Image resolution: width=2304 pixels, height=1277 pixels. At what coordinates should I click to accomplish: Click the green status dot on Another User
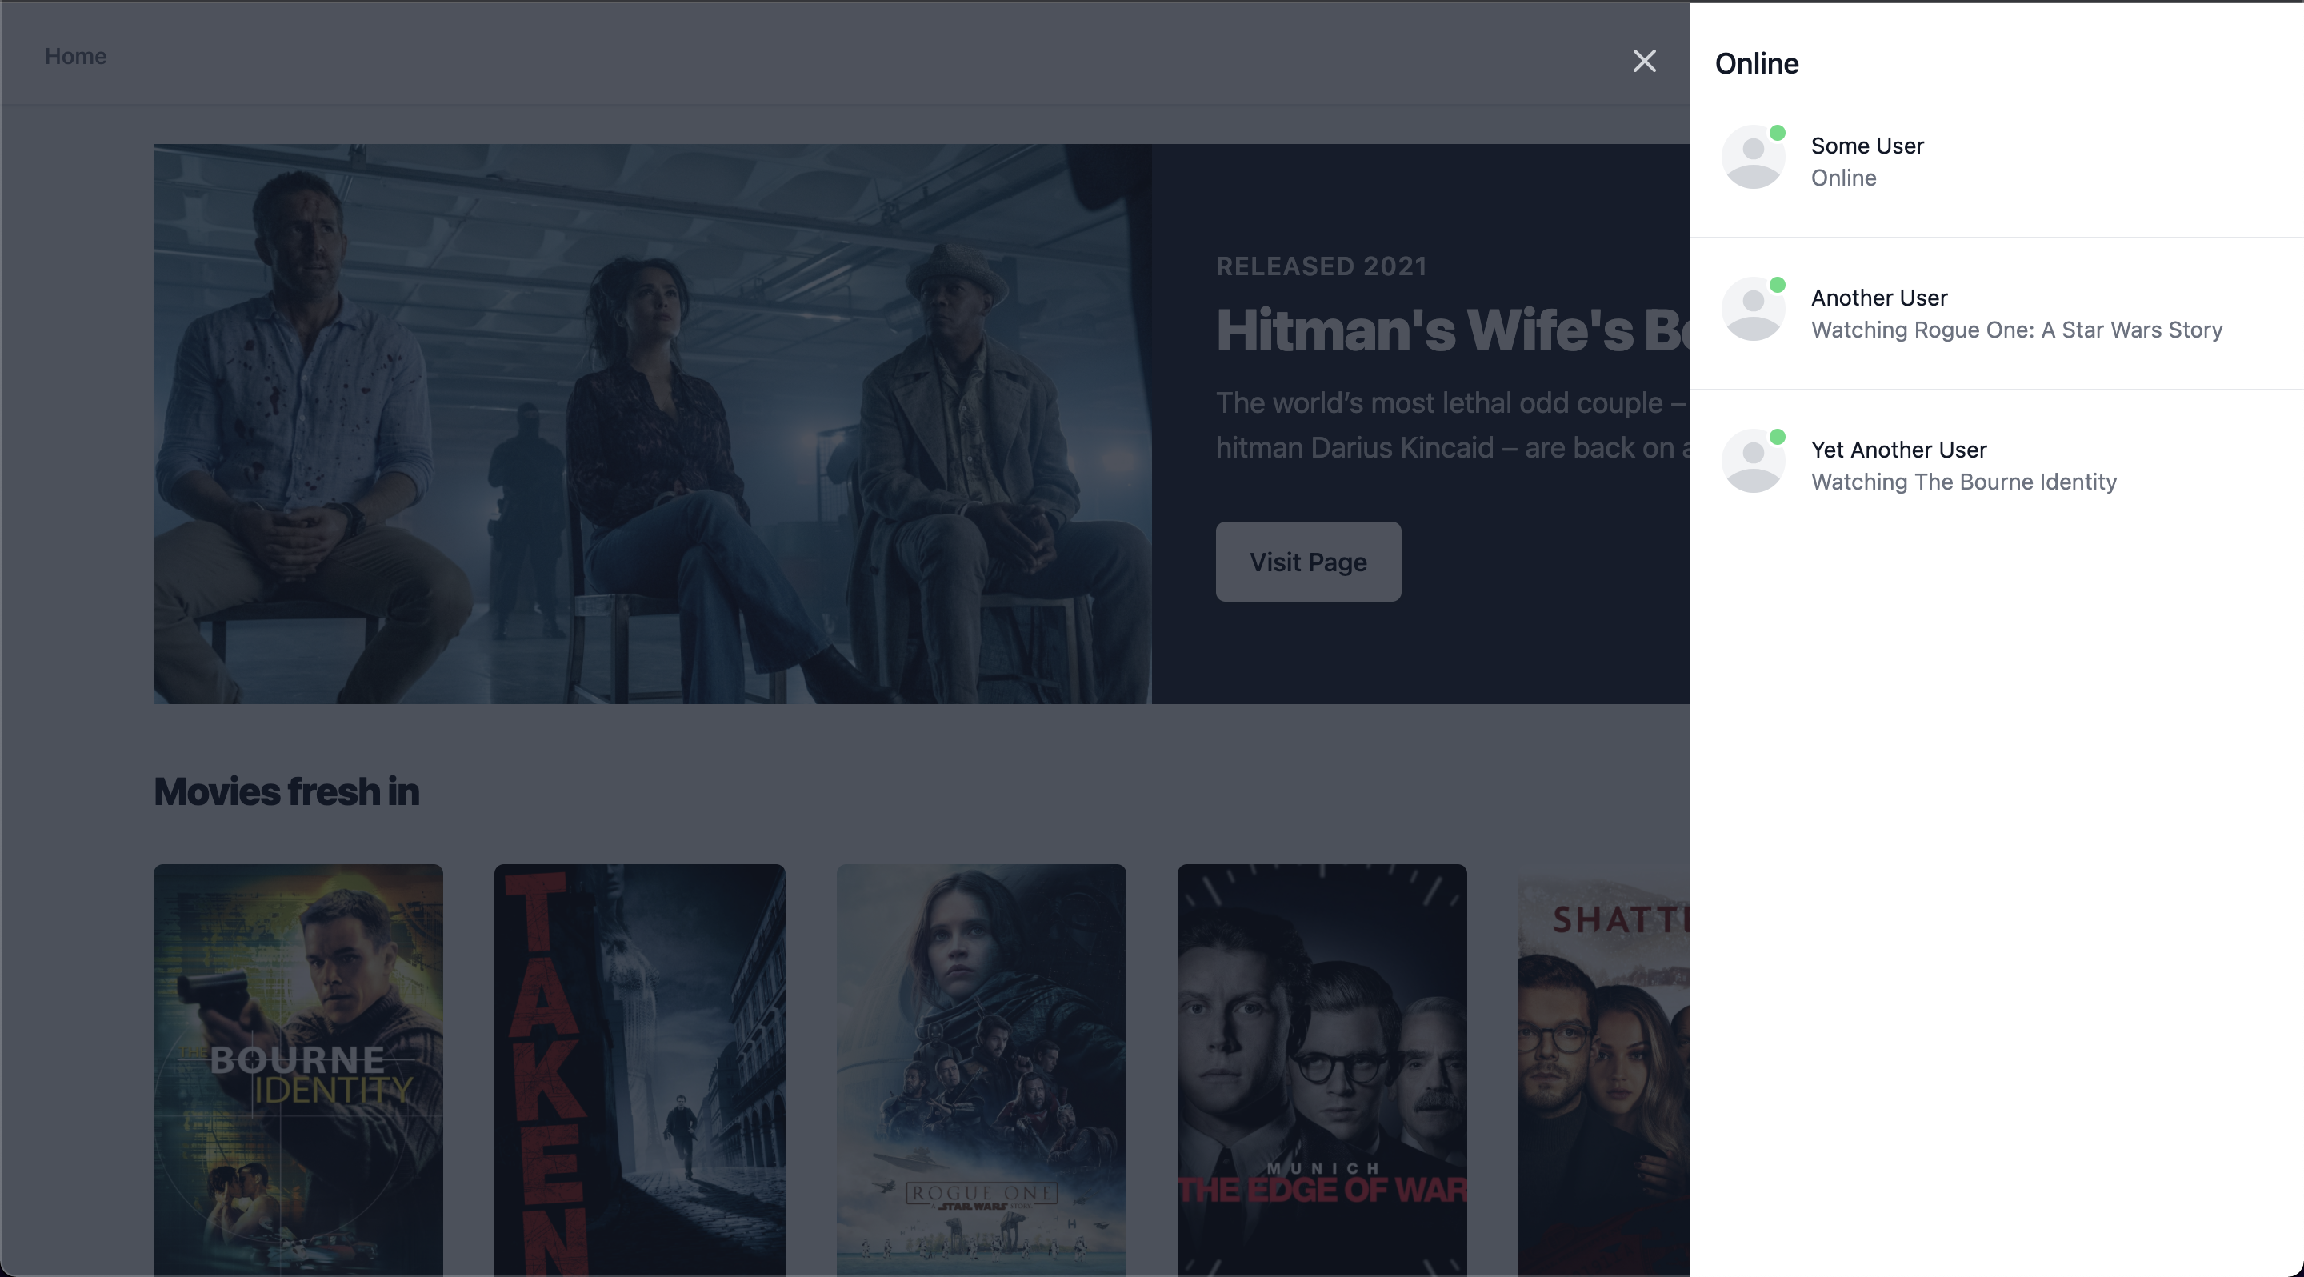[x=1777, y=286]
